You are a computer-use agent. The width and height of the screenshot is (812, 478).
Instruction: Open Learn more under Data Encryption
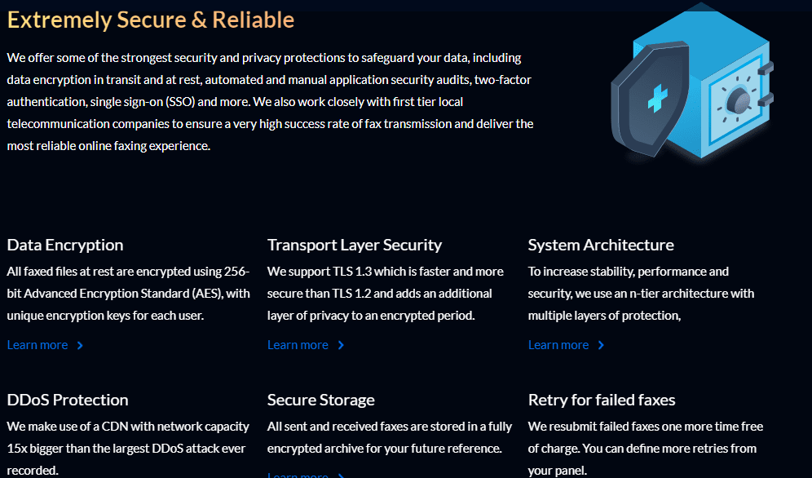[x=38, y=345]
